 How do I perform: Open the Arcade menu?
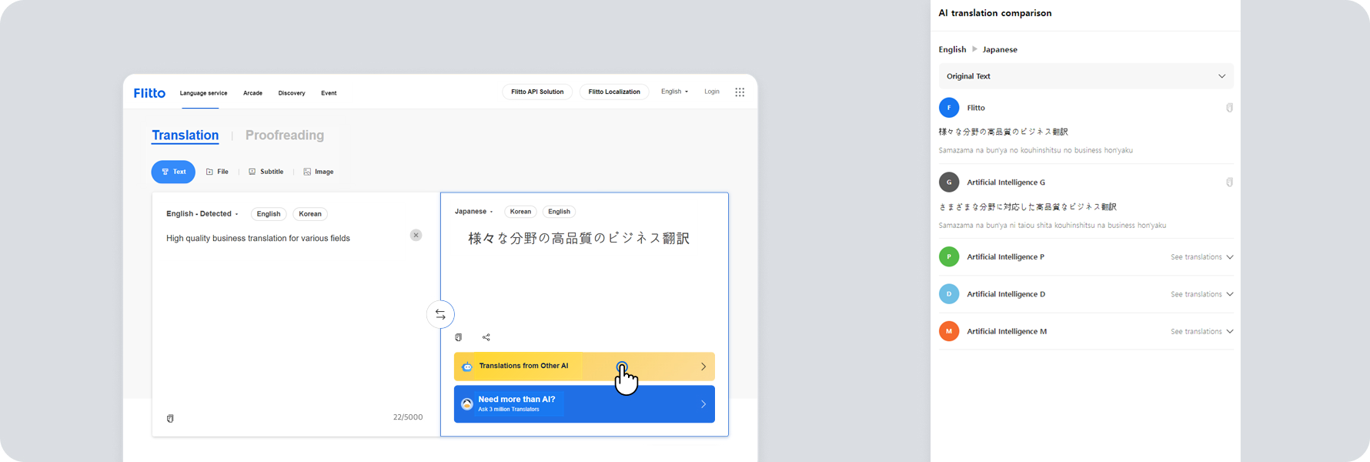tap(252, 93)
